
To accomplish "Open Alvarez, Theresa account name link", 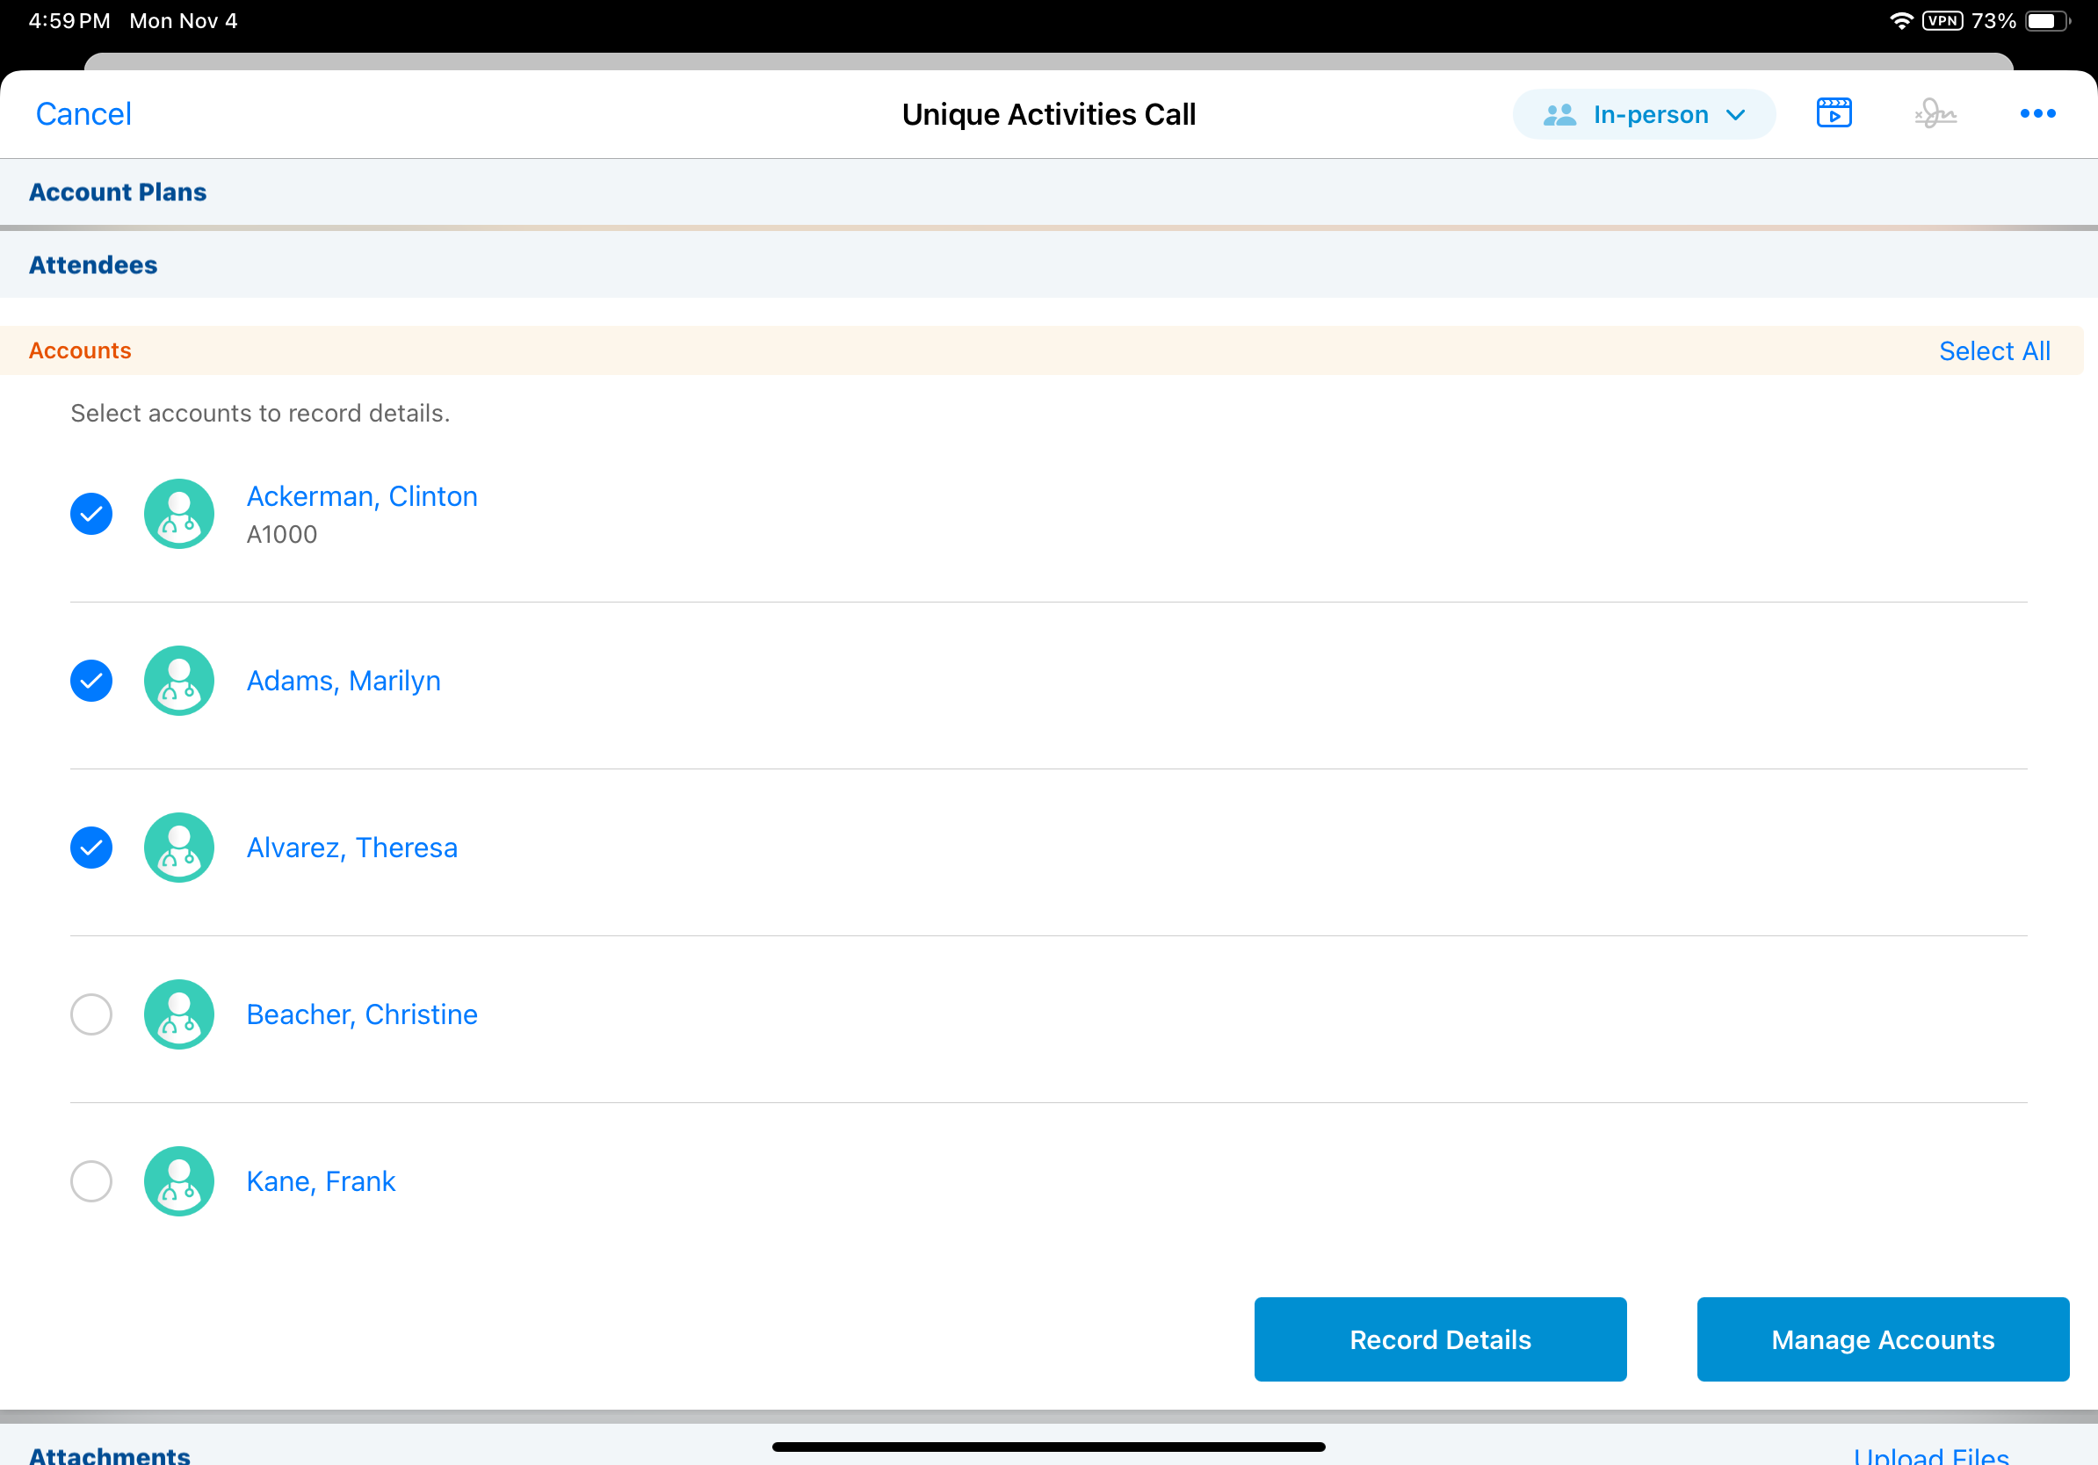I will click(351, 848).
